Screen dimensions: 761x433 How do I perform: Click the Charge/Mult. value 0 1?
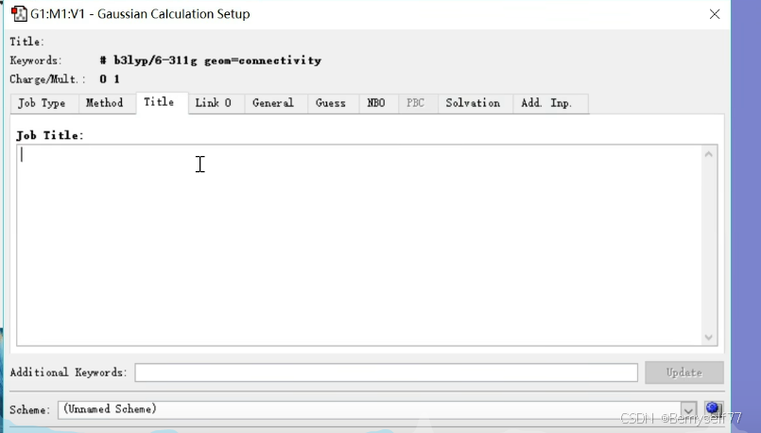tap(110, 79)
